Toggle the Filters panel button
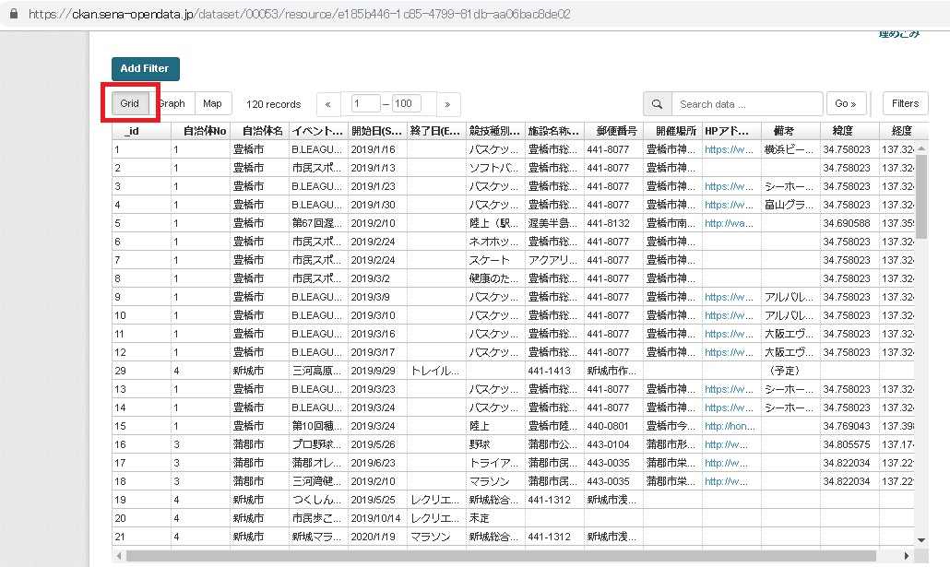The image size is (950, 567). [905, 103]
